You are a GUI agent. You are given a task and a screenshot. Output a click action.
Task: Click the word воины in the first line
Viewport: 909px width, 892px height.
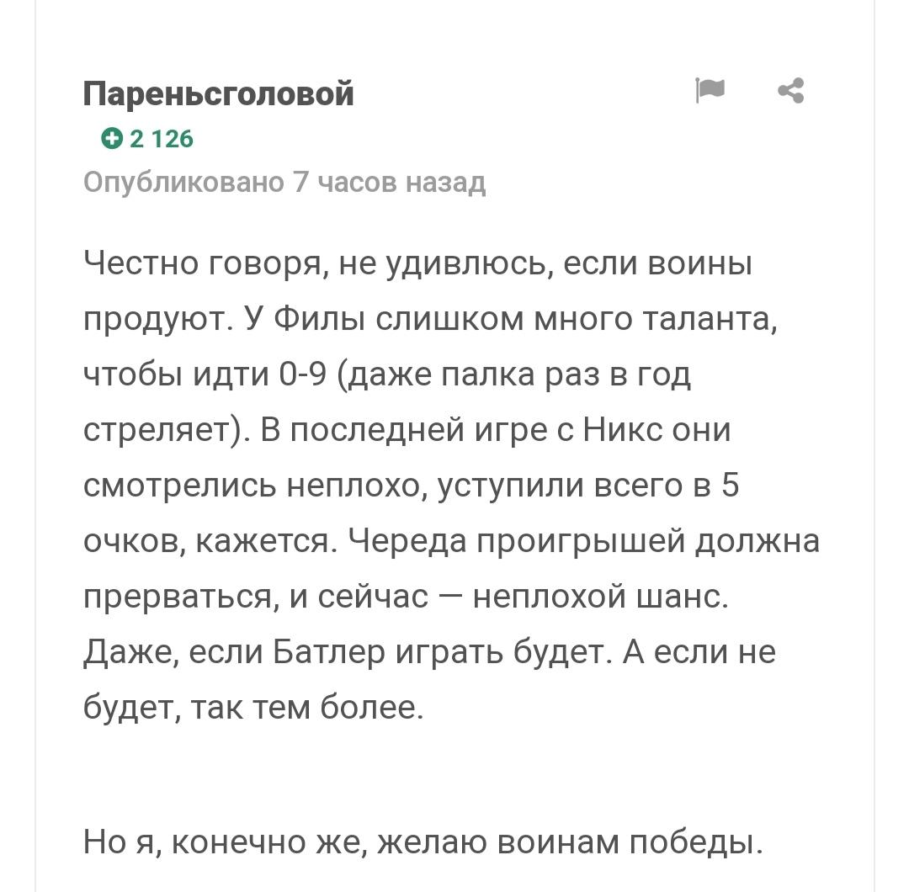[699, 263]
